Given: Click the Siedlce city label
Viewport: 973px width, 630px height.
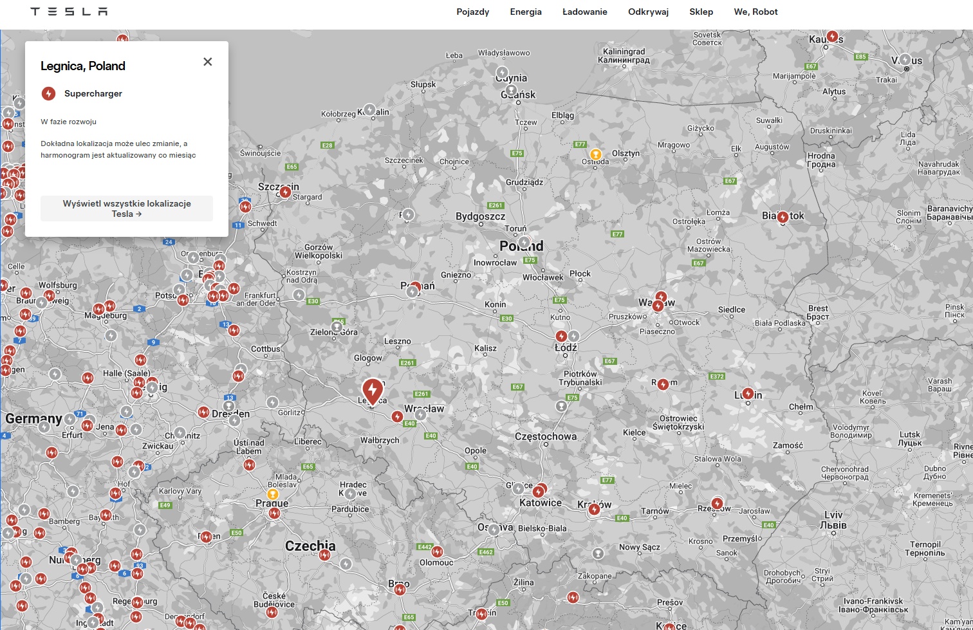Looking at the screenshot, I should (732, 310).
